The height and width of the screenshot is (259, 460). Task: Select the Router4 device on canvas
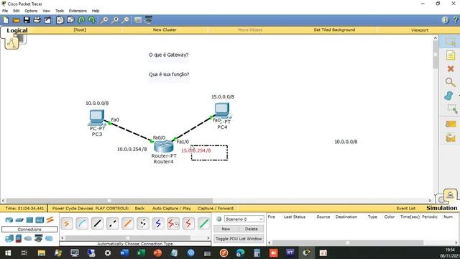(x=163, y=146)
